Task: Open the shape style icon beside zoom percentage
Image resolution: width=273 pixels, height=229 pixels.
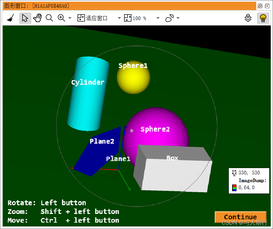Action: tap(169, 18)
